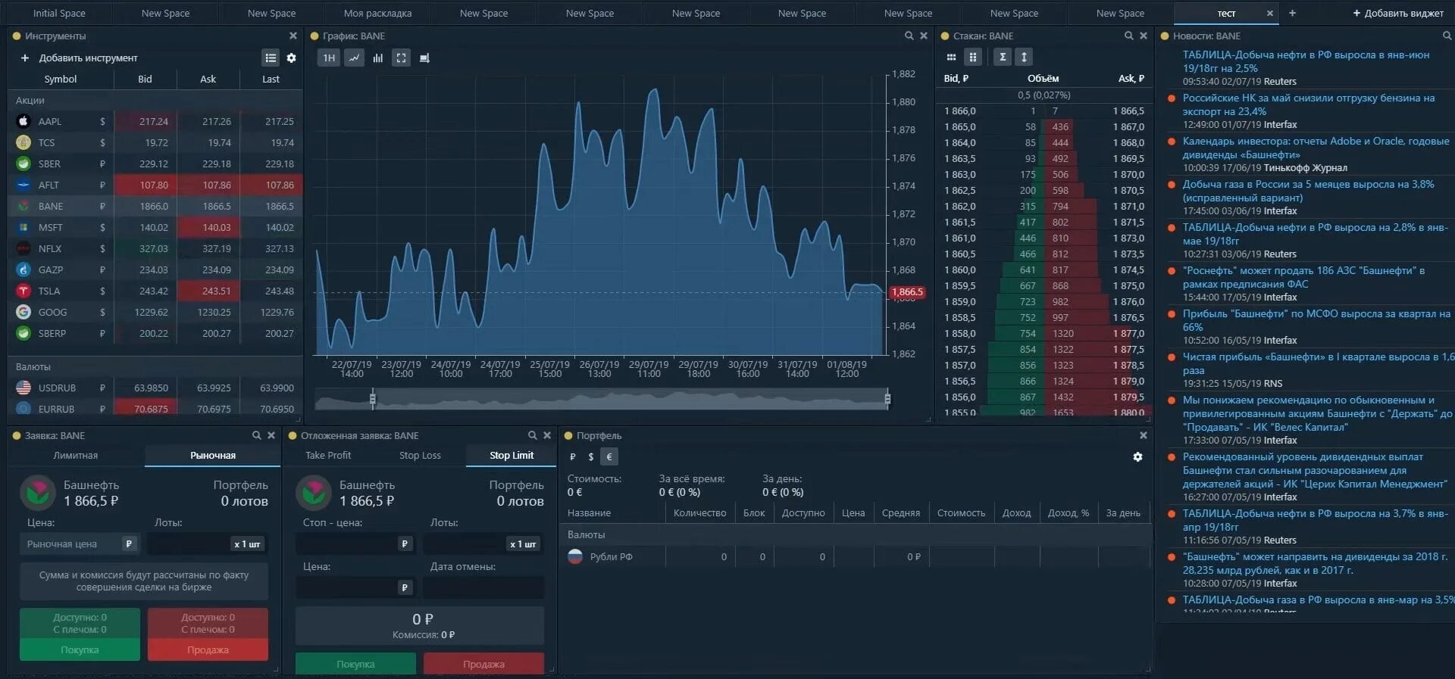The width and height of the screenshot is (1455, 679).
Task: Select the SBER row in instruments
Action: [x=155, y=164]
